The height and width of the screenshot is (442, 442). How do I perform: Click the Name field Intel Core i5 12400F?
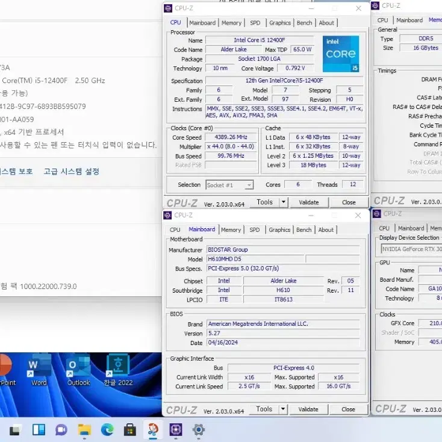click(260, 40)
